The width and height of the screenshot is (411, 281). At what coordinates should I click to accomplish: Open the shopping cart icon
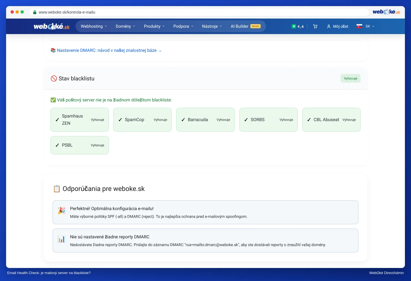coord(315,26)
